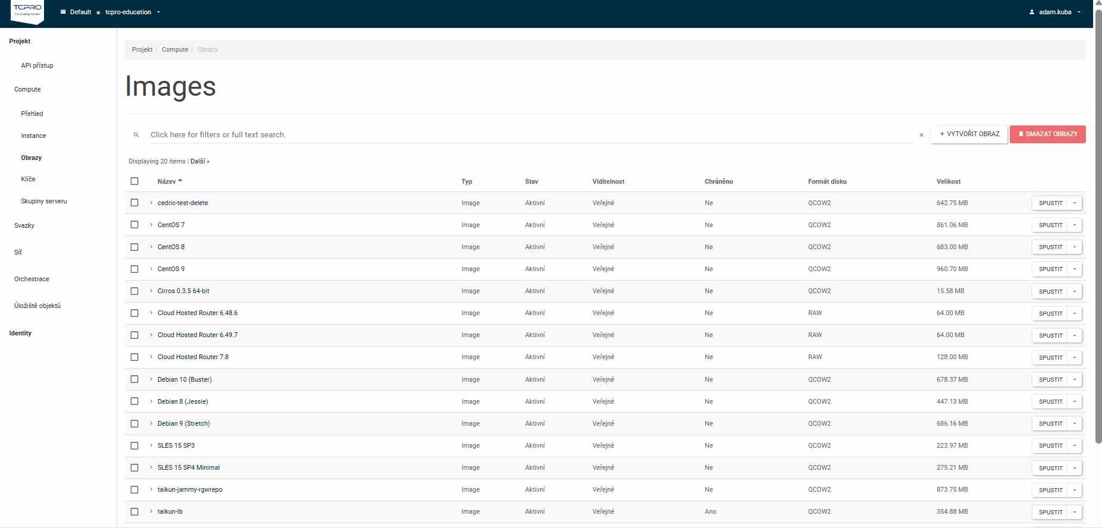Image resolution: width=1102 pixels, height=528 pixels.
Task: Expand the cedric-test-delete row details
Action: (151, 203)
